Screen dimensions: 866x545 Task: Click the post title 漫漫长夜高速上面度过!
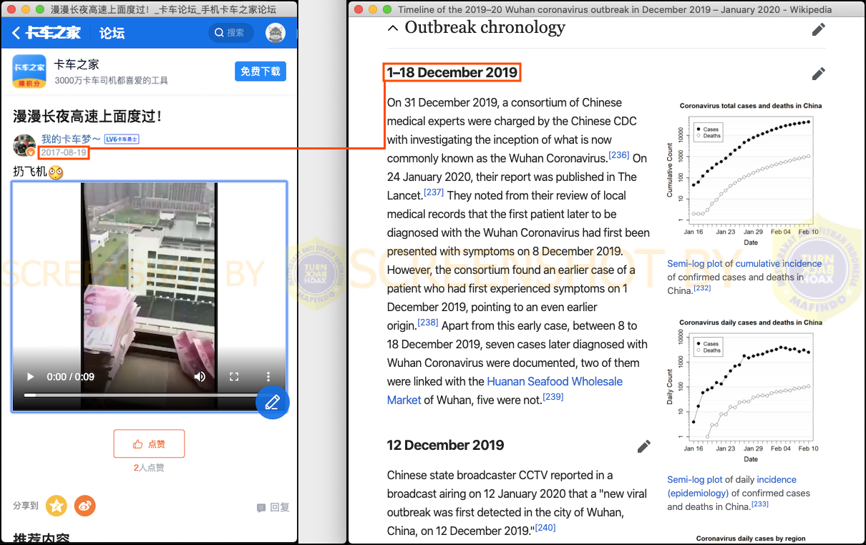(x=87, y=116)
